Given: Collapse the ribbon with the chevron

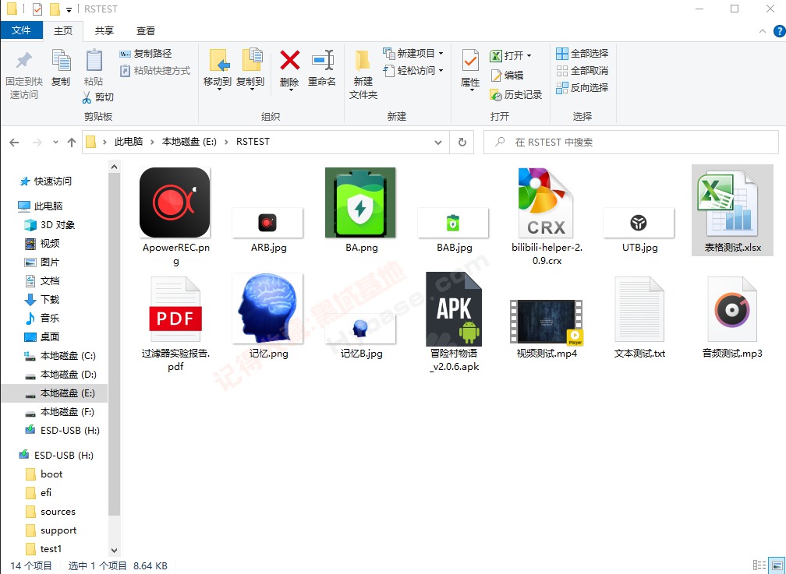Looking at the screenshot, I should coord(763,31).
